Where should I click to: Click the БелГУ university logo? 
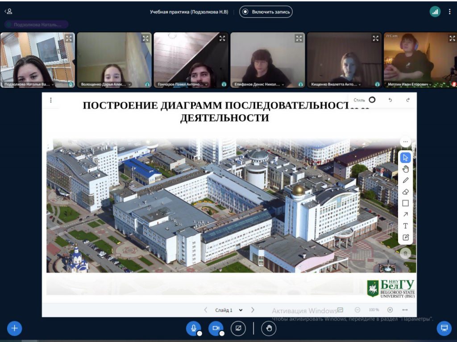(391, 288)
